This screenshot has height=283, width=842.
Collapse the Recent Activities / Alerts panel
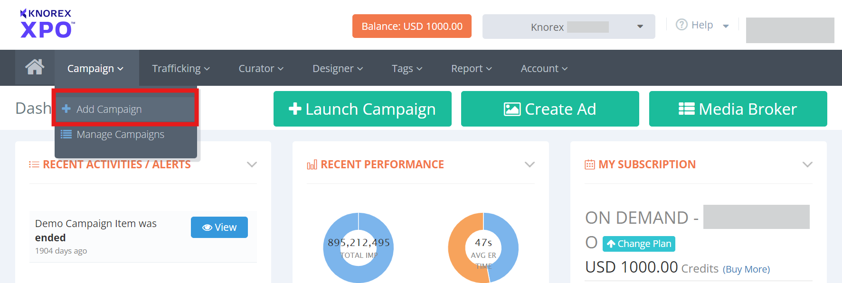pyautogui.click(x=252, y=164)
